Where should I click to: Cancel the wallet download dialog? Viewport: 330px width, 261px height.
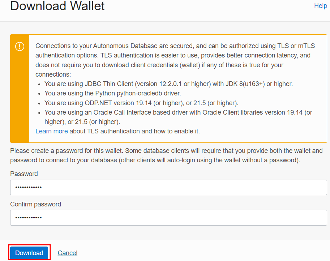point(68,253)
